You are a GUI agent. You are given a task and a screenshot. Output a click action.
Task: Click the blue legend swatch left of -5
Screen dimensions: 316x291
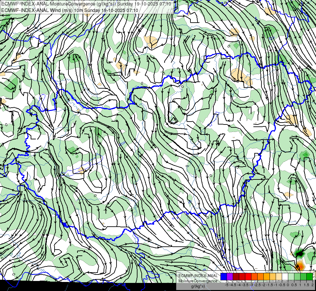coord(224,276)
